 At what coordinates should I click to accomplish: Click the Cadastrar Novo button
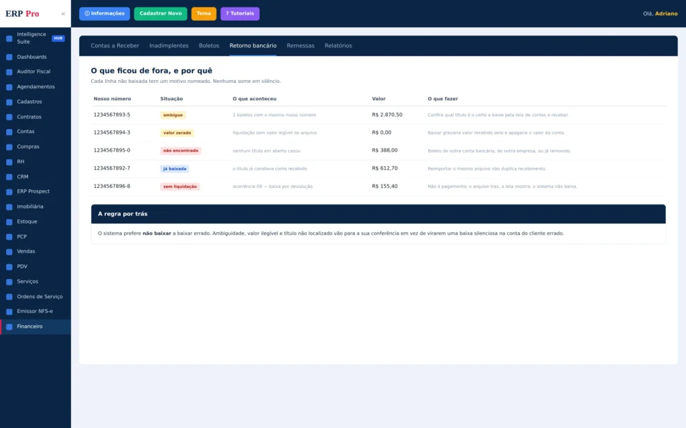click(161, 13)
